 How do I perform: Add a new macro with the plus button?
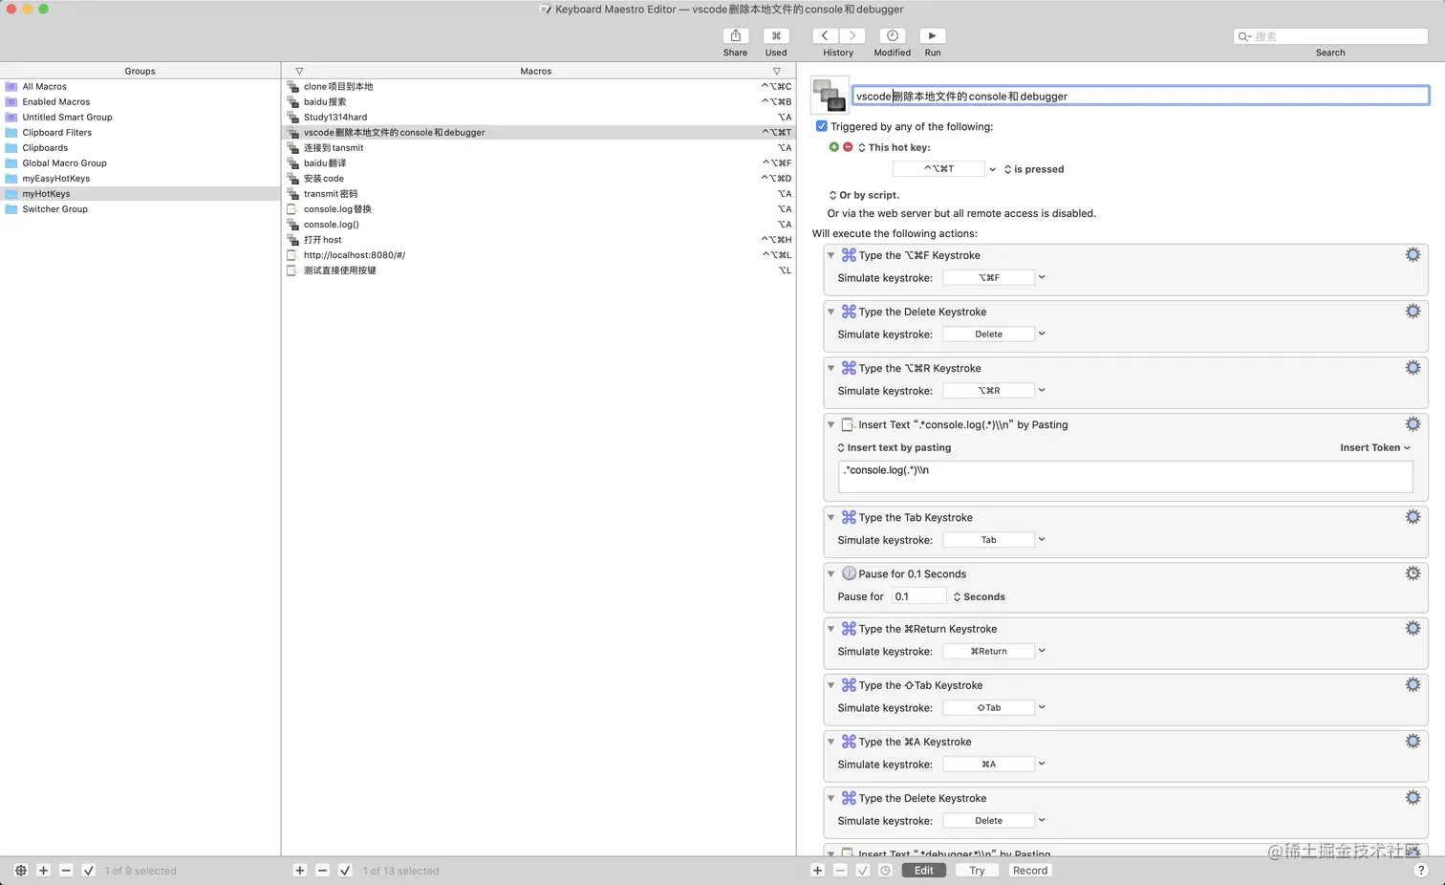(x=300, y=871)
